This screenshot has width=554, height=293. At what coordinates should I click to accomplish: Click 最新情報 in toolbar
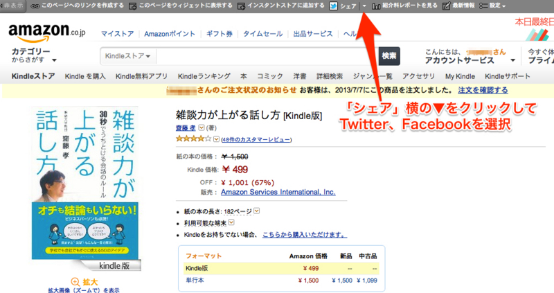(x=463, y=6)
